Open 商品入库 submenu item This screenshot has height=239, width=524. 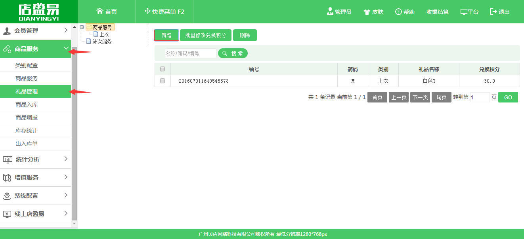[x=36, y=104]
